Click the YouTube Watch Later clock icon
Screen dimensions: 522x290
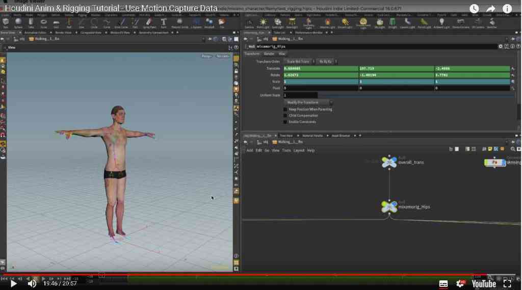[x=474, y=9]
